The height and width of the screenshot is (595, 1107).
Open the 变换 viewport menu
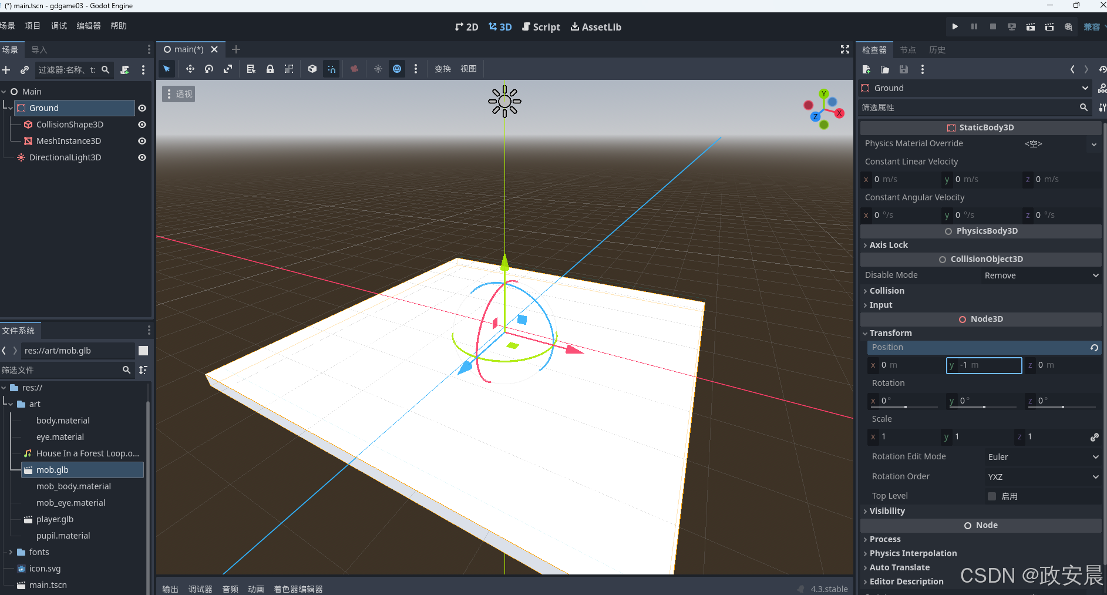443,69
